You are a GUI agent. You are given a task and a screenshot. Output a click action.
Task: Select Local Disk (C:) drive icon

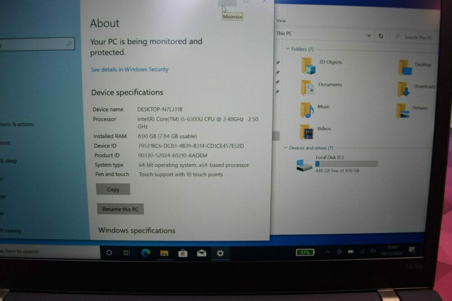tap(304, 165)
